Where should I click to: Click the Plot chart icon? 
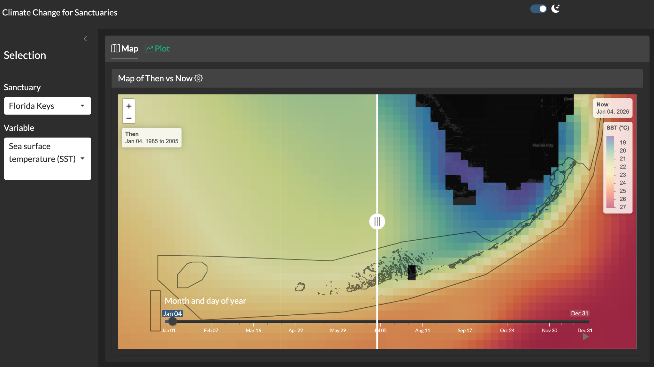point(148,49)
